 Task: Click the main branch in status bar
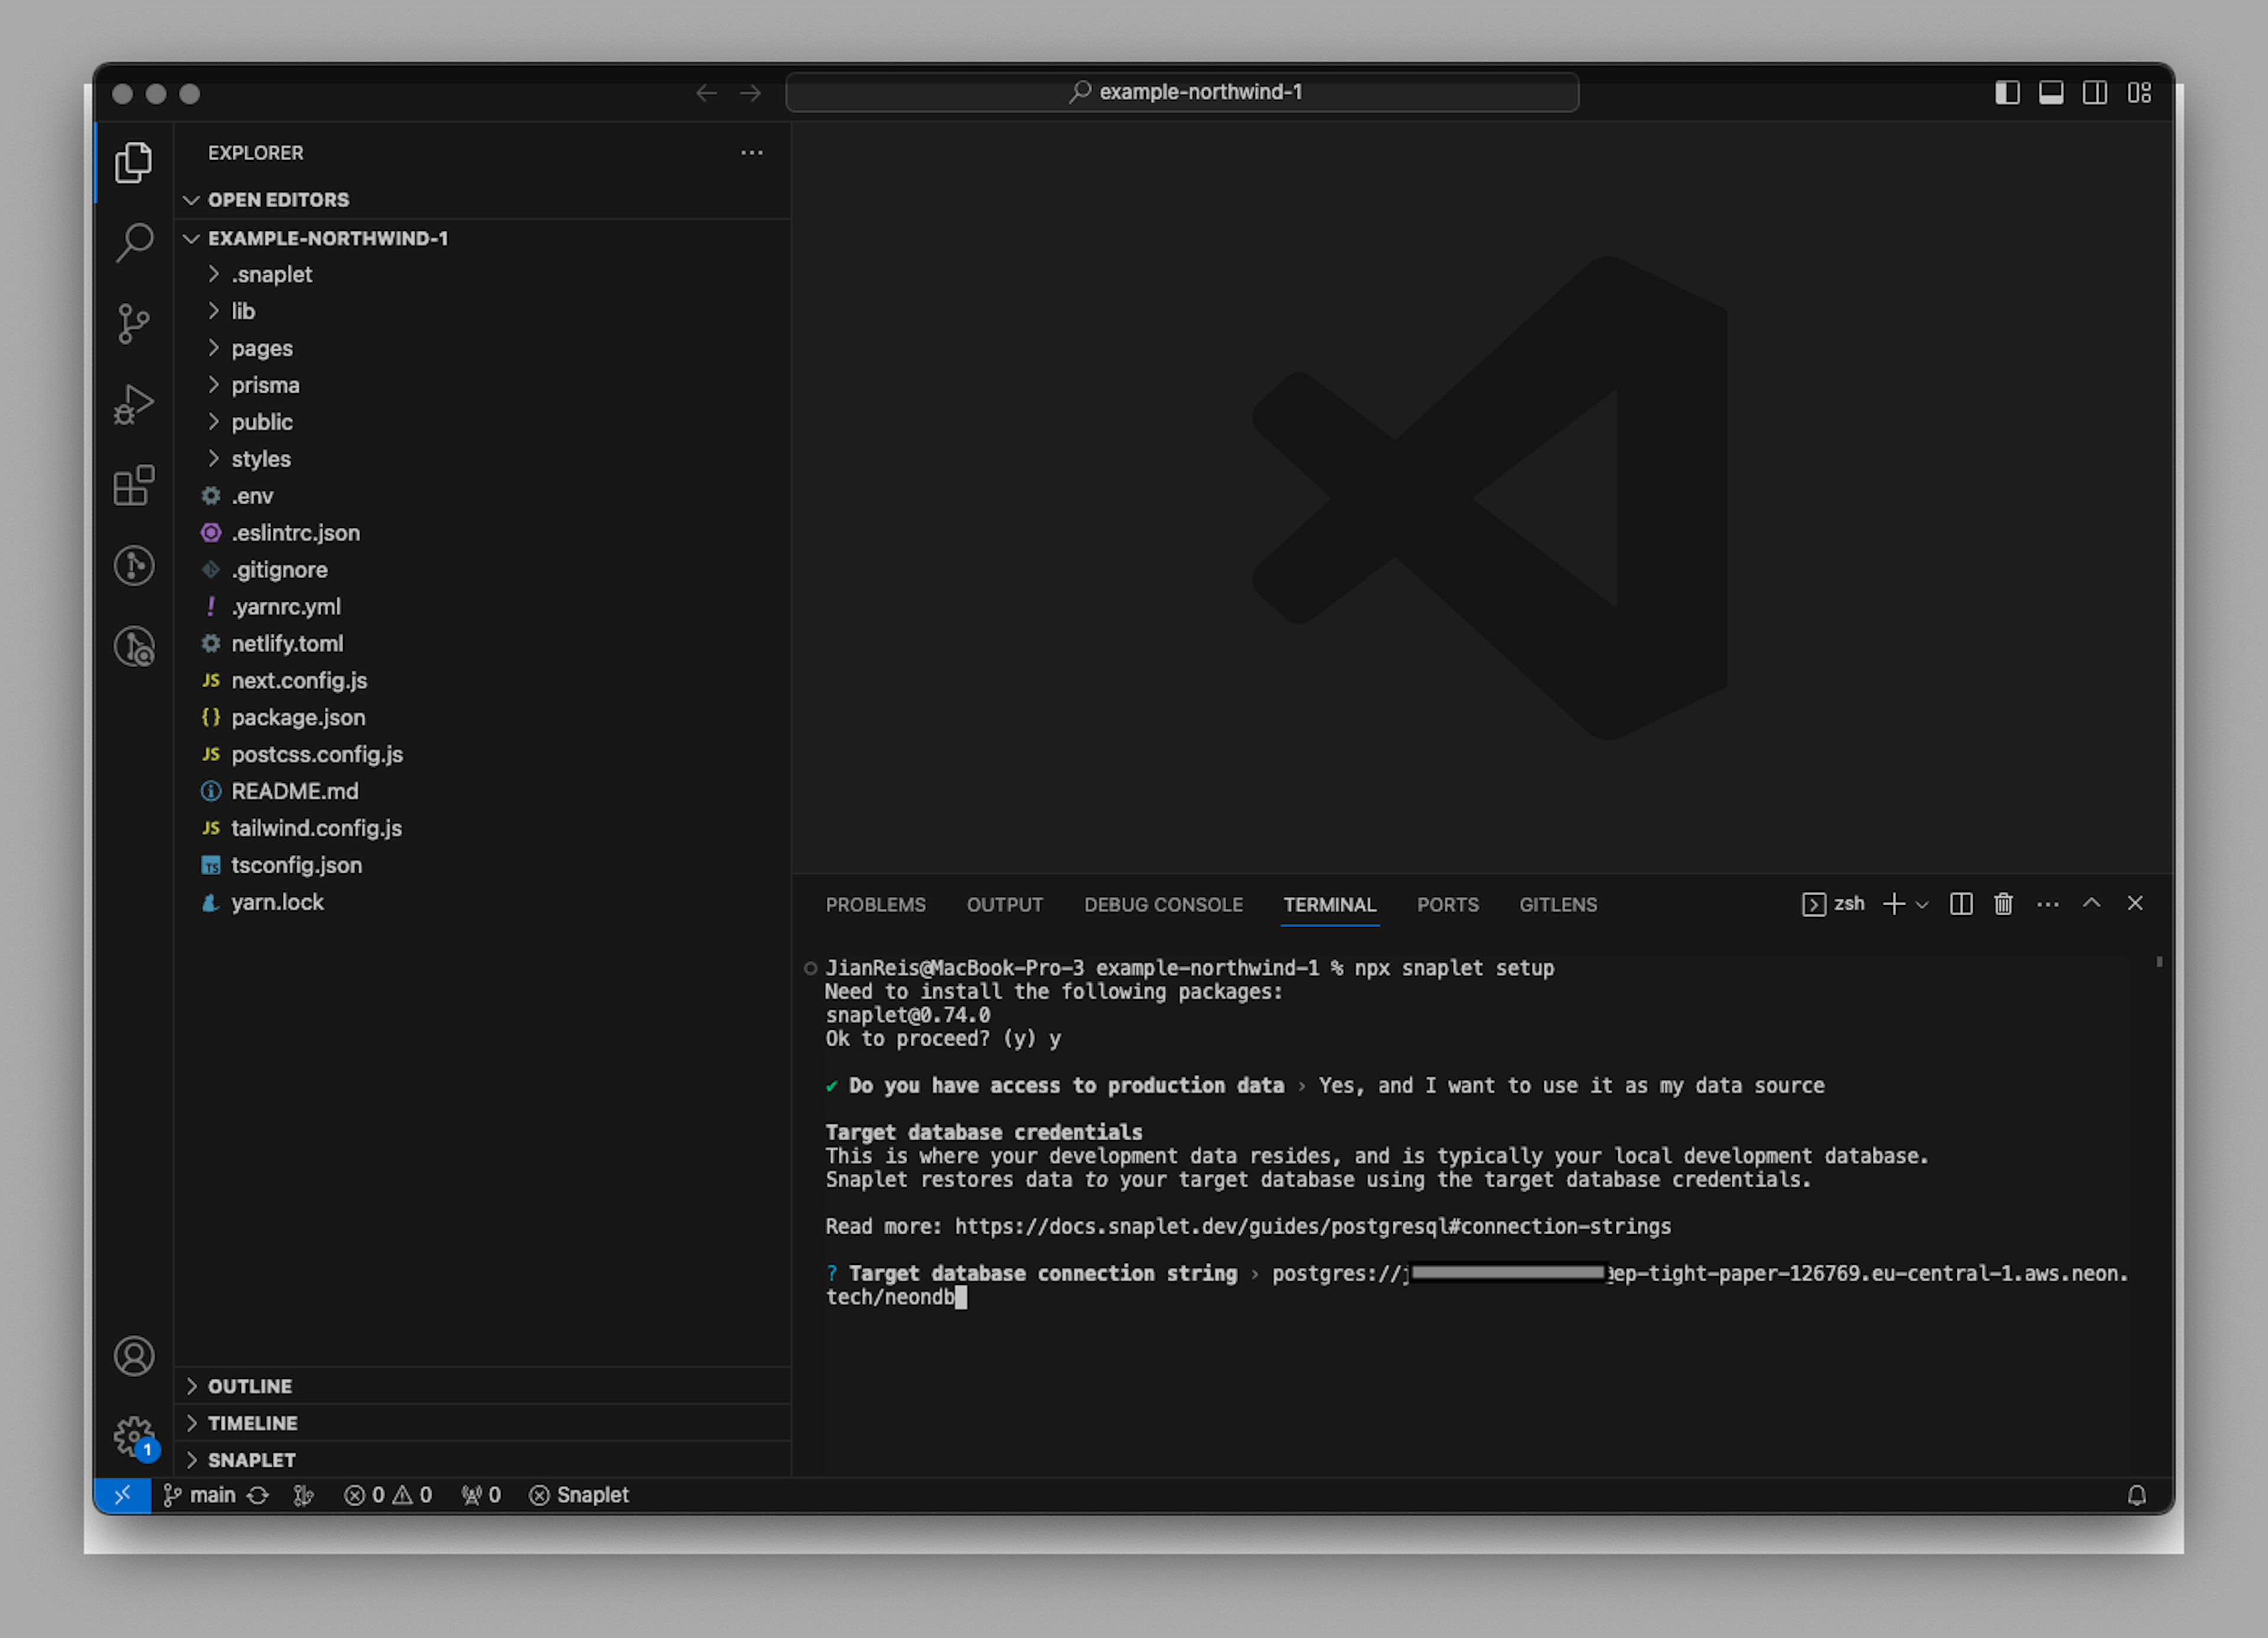tap(199, 1495)
